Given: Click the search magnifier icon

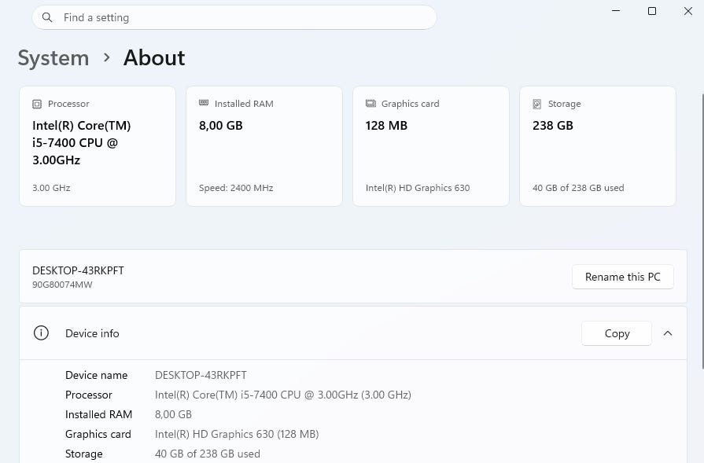Looking at the screenshot, I should pyautogui.click(x=46, y=17).
